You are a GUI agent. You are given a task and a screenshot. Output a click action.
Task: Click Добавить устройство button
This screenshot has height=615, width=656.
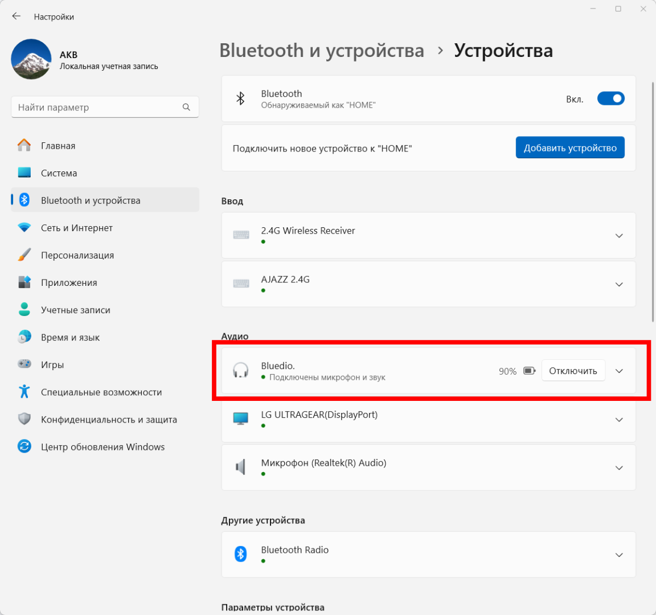(570, 147)
